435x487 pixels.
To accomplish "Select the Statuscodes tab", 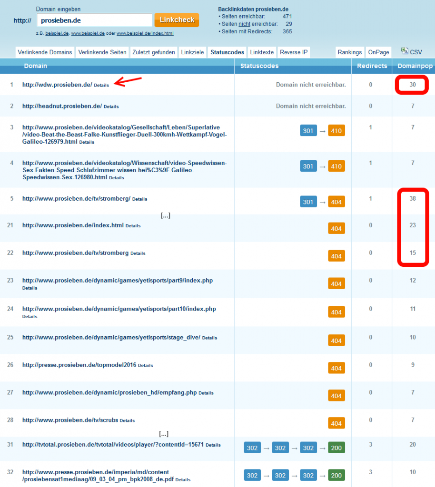I will [x=227, y=52].
